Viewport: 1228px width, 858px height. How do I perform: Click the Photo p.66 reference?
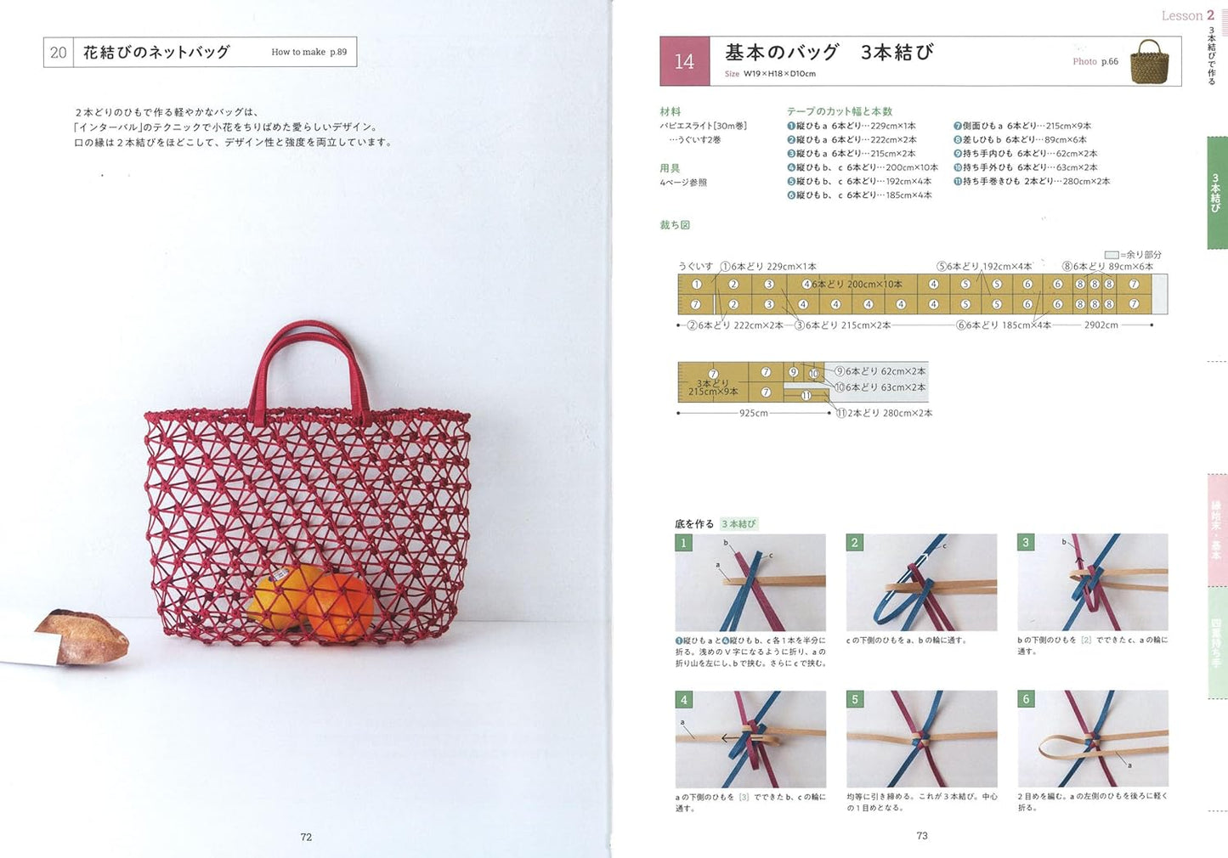pyautogui.click(x=1095, y=61)
